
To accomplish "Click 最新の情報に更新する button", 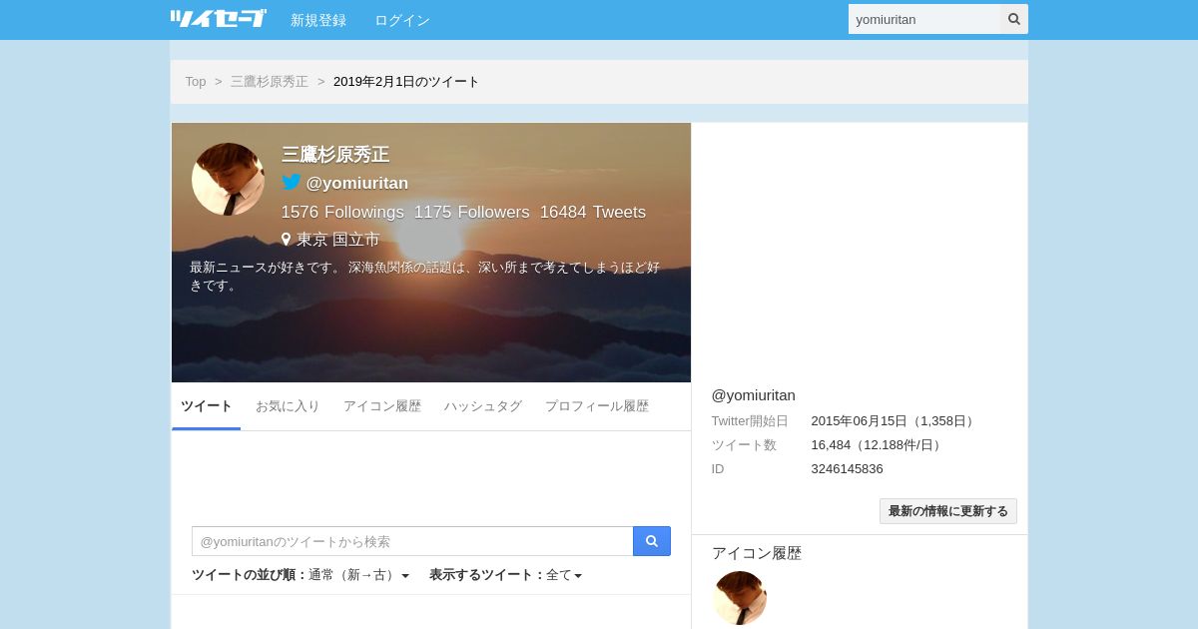I will pyautogui.click(x=948, y=511).
